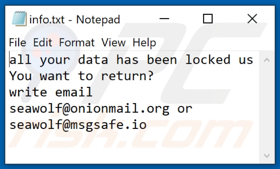Click the word 'locked' in first line
Viewport: 280px width, 169px height.
click(x=208, y=60)
